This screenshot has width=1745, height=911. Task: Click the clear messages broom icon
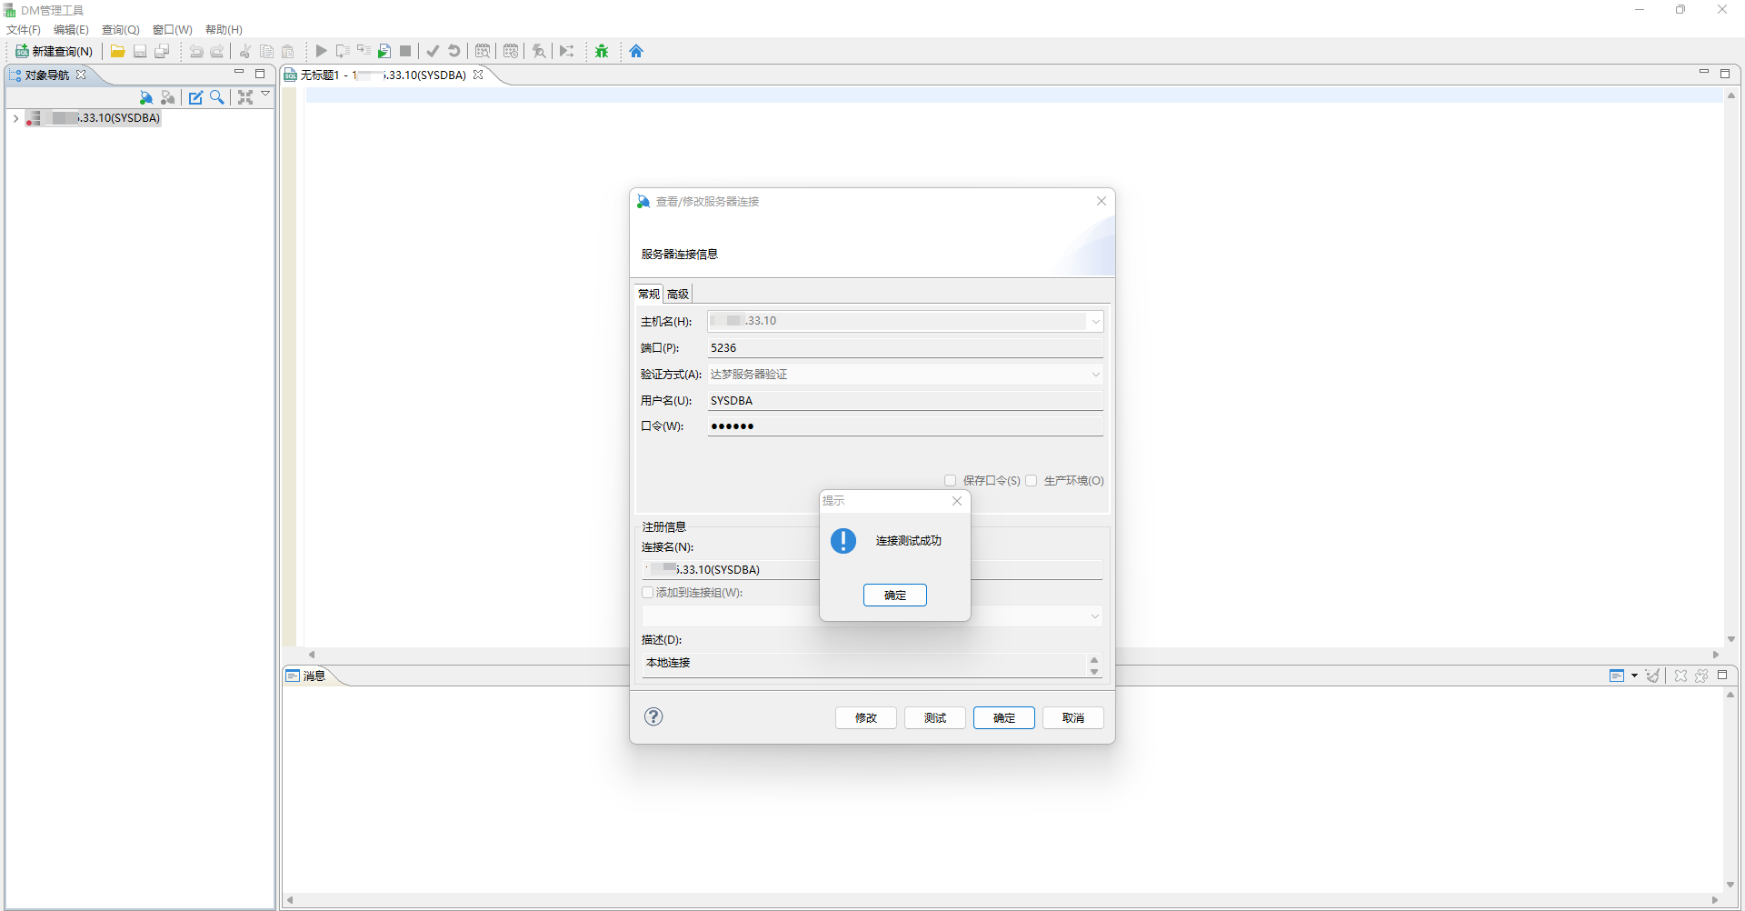tap(1652, 676)
